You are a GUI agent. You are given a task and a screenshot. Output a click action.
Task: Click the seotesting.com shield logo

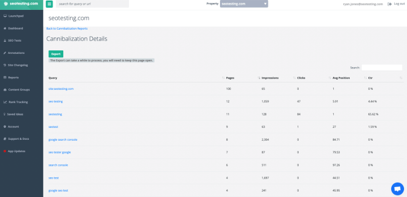pos(6,4)
